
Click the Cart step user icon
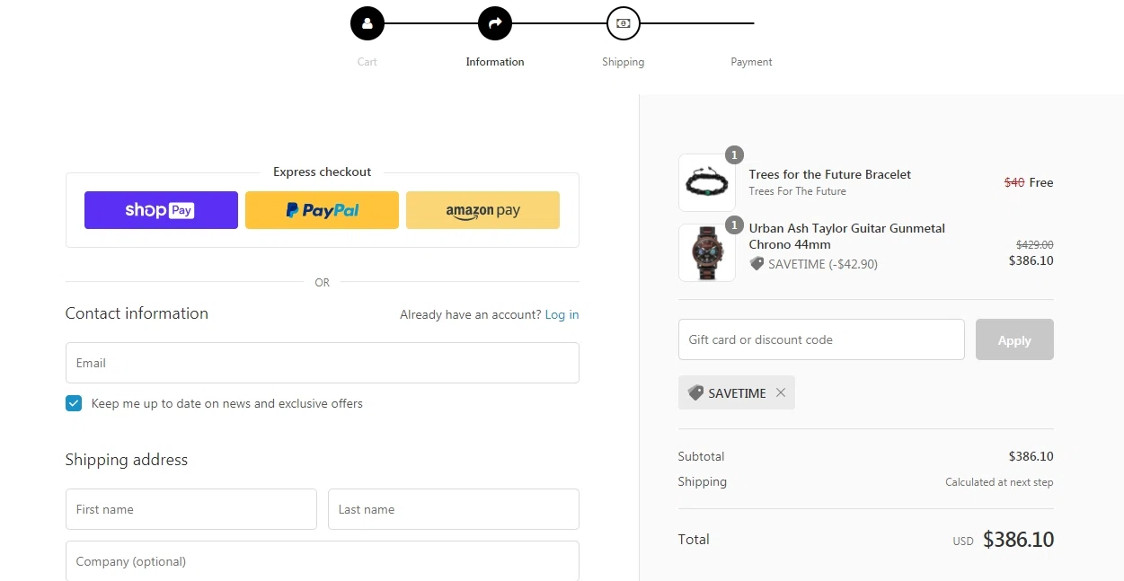point(367,24)
